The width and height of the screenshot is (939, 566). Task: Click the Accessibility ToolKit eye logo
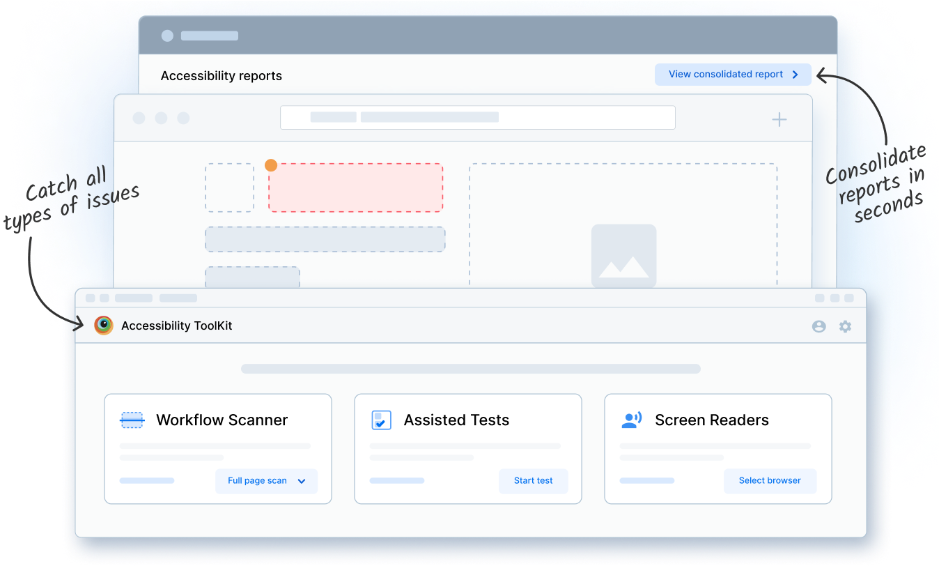pos(103,325)
